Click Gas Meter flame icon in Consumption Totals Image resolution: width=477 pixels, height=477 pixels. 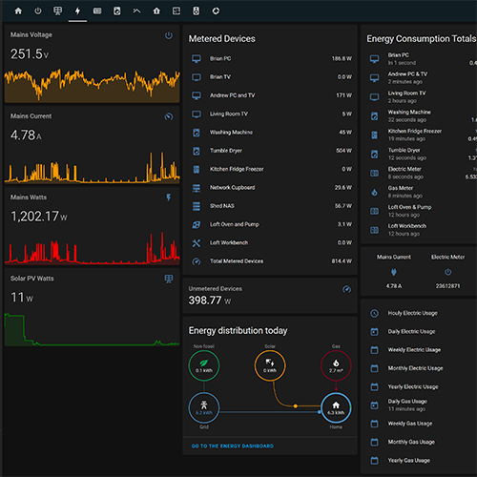click(x=375, y=192)
